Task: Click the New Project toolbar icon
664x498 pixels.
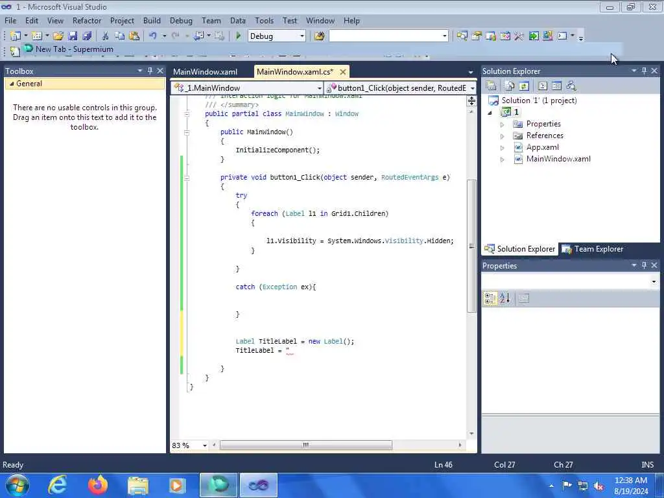Action: [16, 36]
